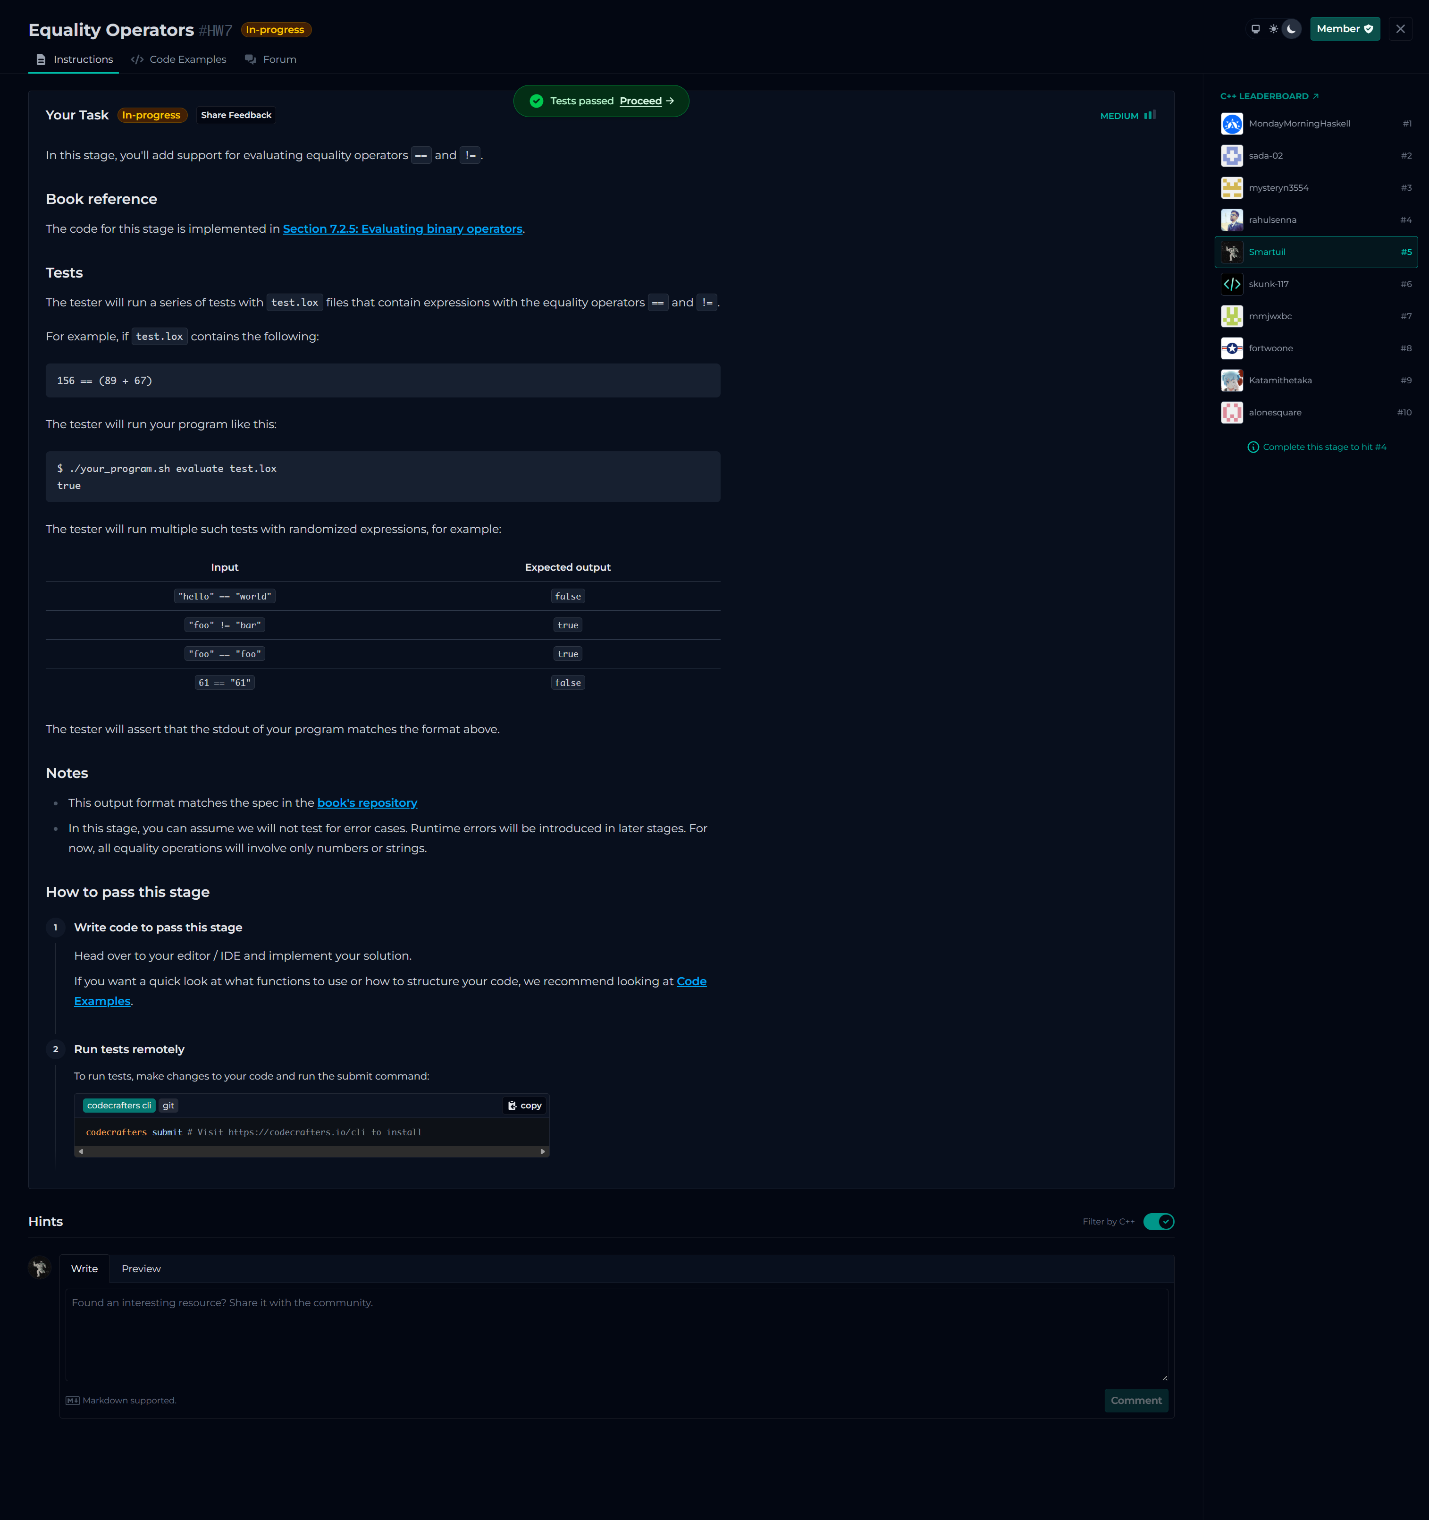Open the C++ Leaderboard external link arrow
The height and width of the screenshot is (1520, 1429).
[x=1315, y=96]
